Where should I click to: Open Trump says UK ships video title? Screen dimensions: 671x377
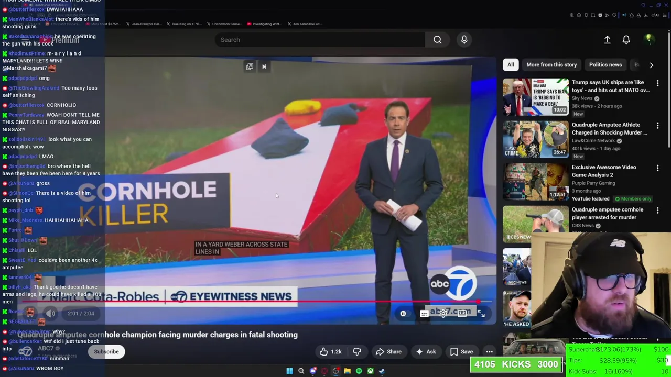611,86
